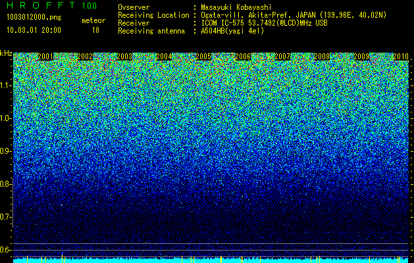414x263 pixels.
Task: Click the Receiving antenna label
Action: point(151,31)
